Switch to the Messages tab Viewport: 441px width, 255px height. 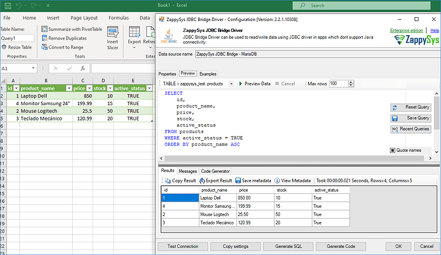(x=188, y=171)
